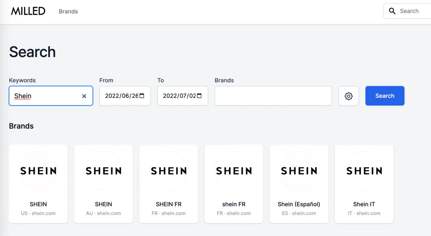
Task: Open the From date calendar picker icon
Action: pyautogui.click(x=142, y=96)
